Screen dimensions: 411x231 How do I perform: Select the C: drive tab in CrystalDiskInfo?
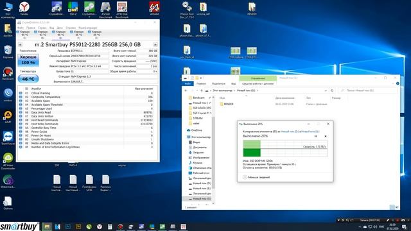[x=24, y=35]
